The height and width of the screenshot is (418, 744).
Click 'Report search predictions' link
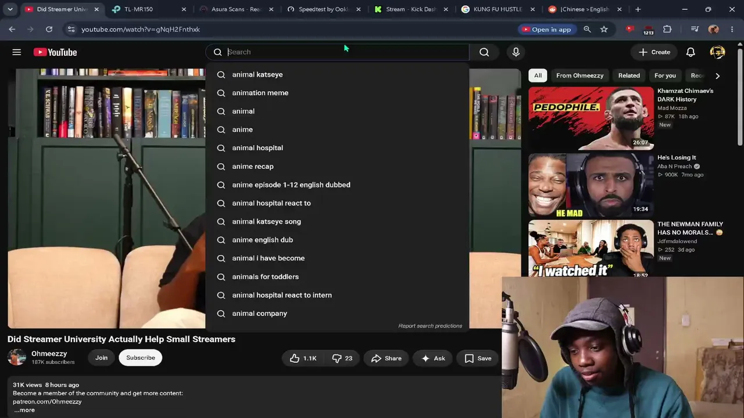(430, 326)
